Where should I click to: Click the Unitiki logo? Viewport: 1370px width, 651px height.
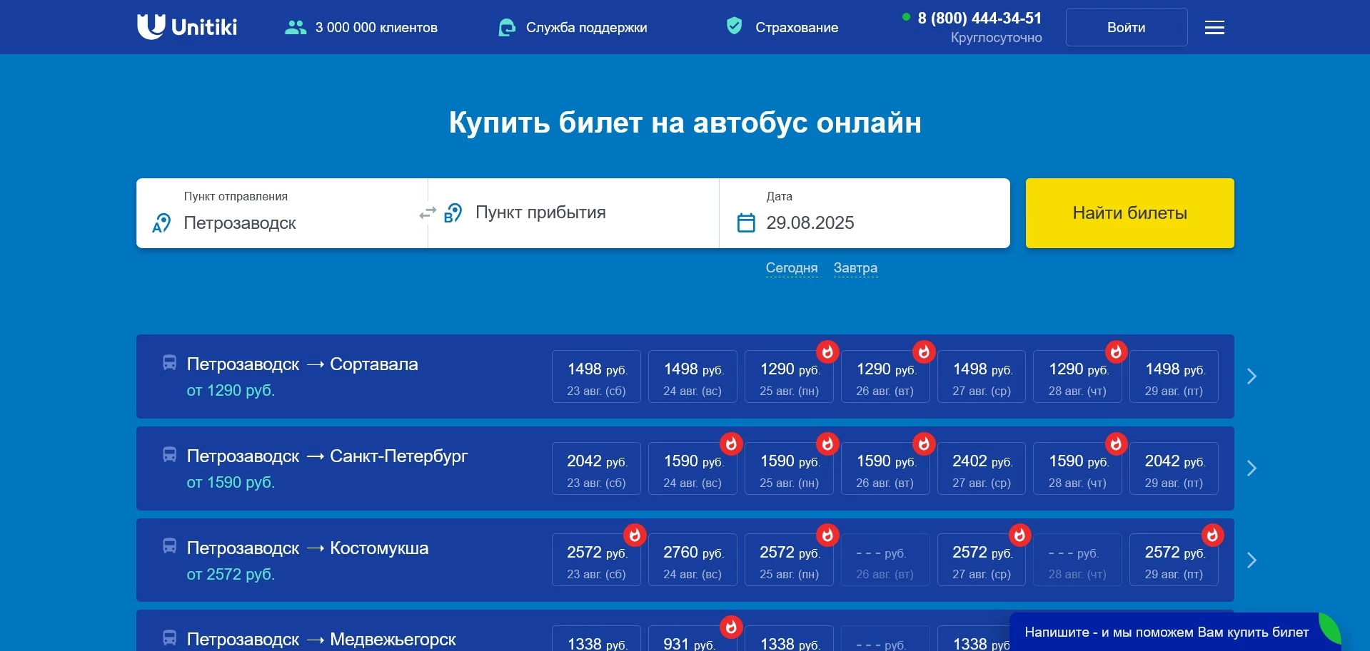(x=186, y=27)
